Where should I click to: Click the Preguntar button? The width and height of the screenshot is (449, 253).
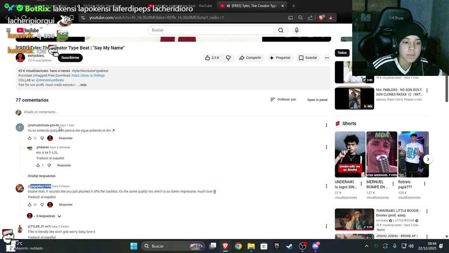click(x=280, y=58)
